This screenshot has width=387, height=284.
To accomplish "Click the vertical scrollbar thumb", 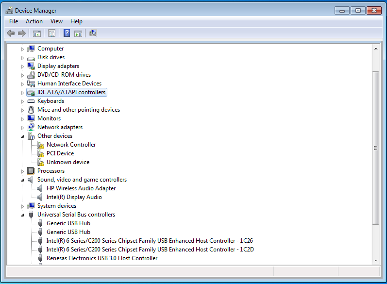I will click(376, 148).
